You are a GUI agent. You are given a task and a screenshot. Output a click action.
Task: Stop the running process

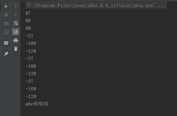point(6,15)
